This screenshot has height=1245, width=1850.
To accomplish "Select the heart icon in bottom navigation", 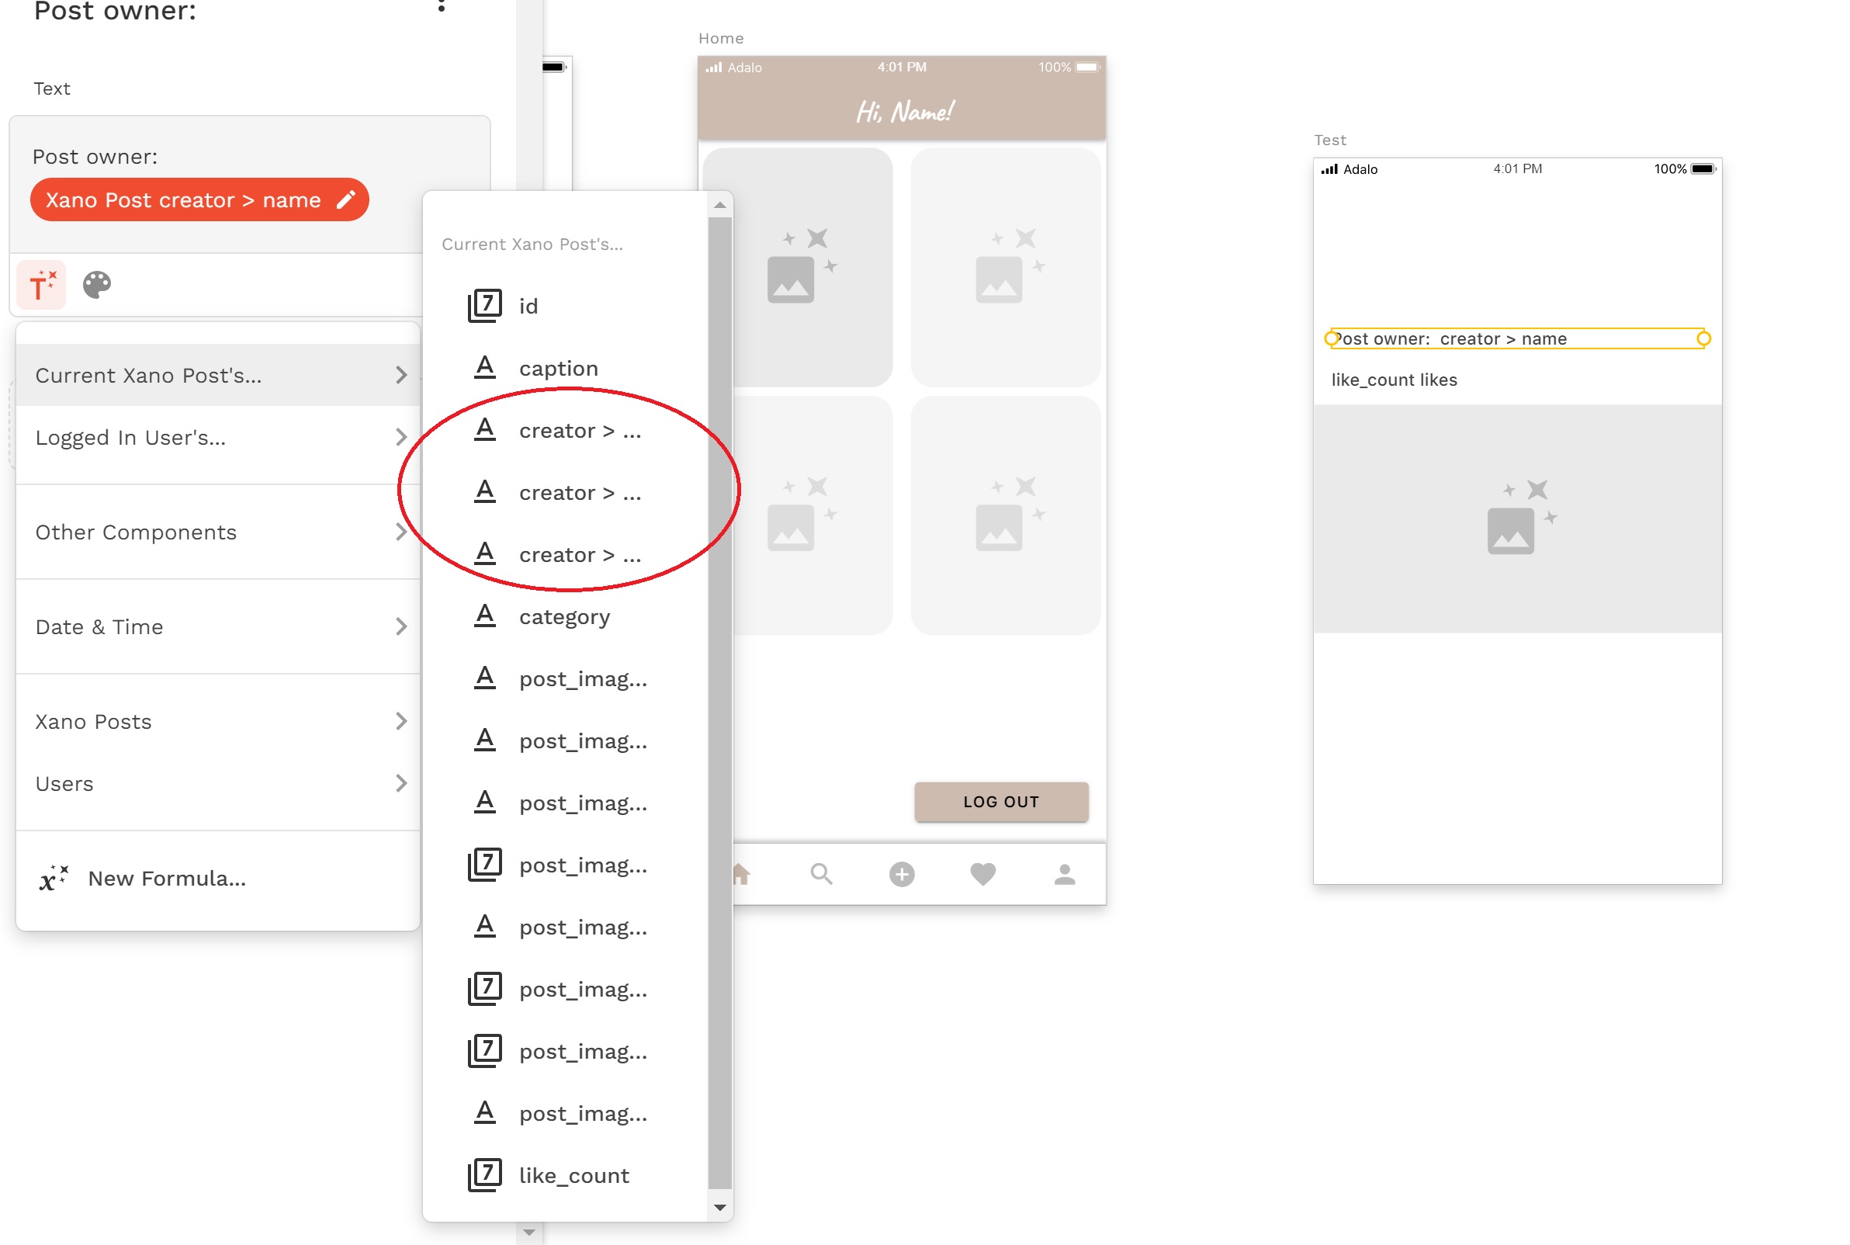I will 982,874.
